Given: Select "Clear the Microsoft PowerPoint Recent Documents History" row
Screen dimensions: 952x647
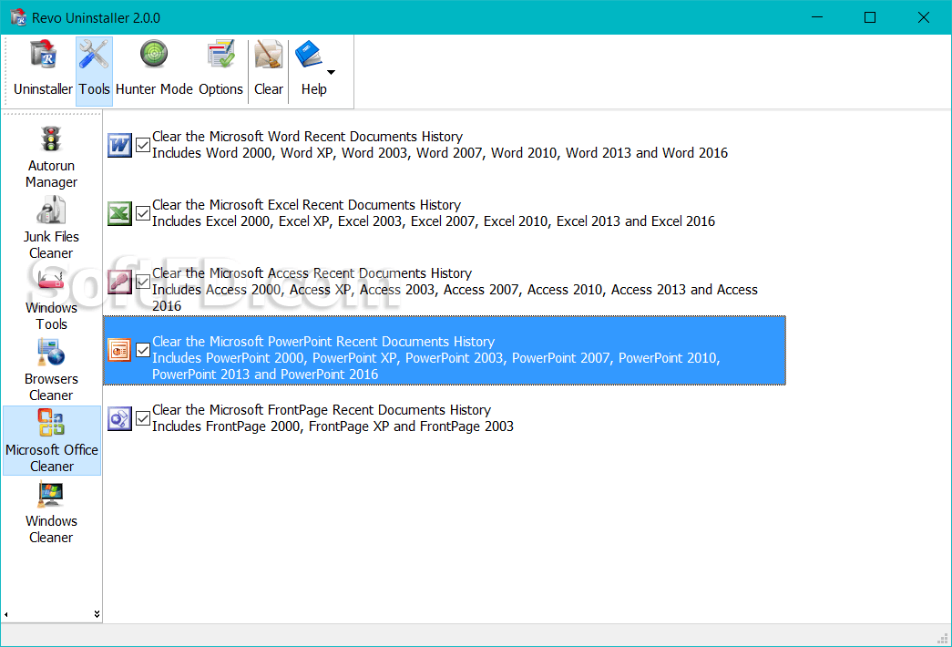Looking at the screenshot, I should [x=445, y=351].
